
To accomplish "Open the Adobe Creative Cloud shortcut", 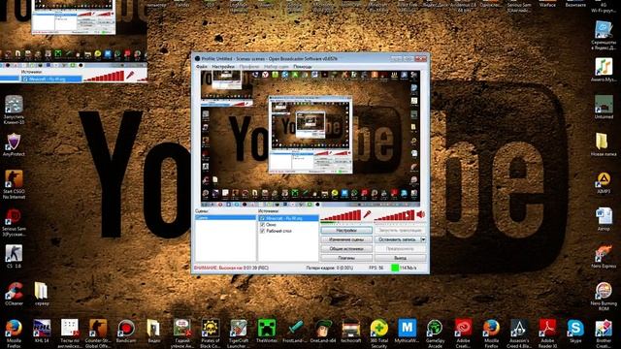I will click(x=463, y=333).
